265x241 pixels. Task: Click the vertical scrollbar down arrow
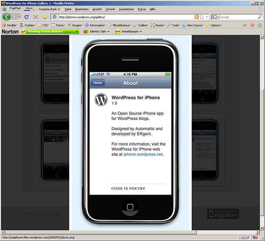[262, 228]
